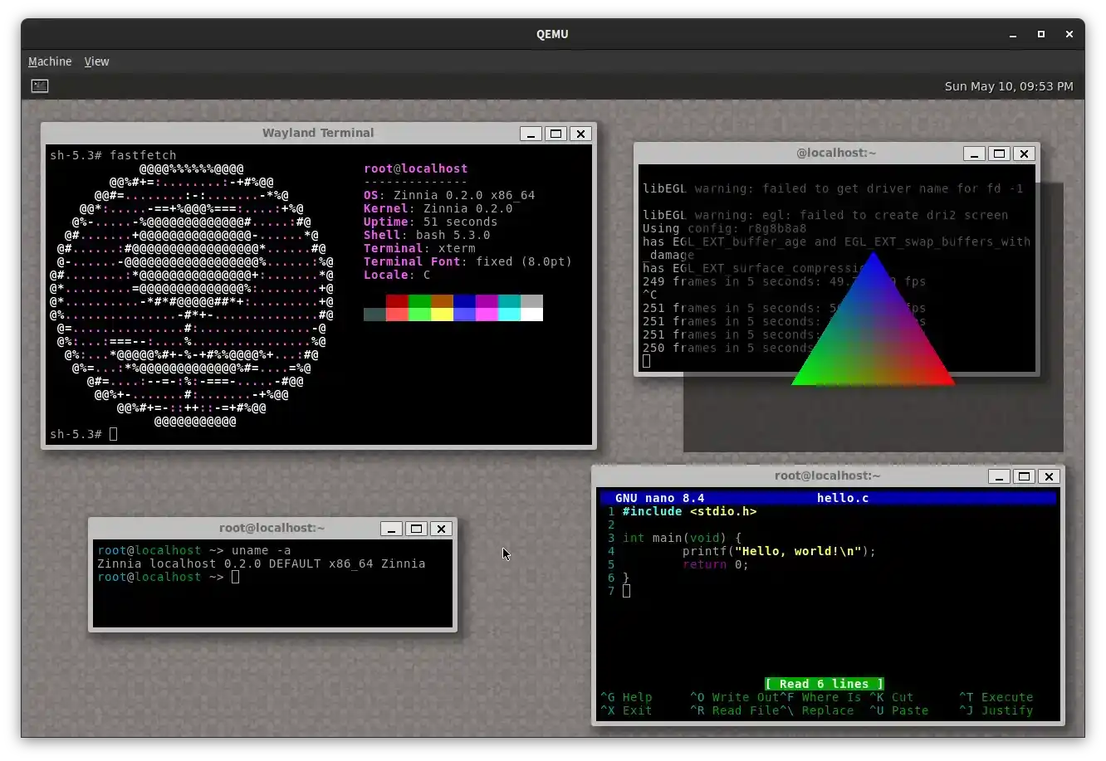This screenshot has height=761, width=1106.
Task: Maximize the libEGL output terminal window
Action: click(1000, 154)
